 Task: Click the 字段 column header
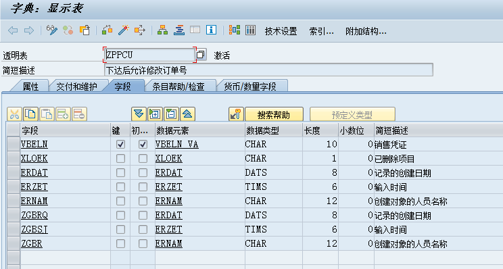pyautogui.click(x=65, y=130)
